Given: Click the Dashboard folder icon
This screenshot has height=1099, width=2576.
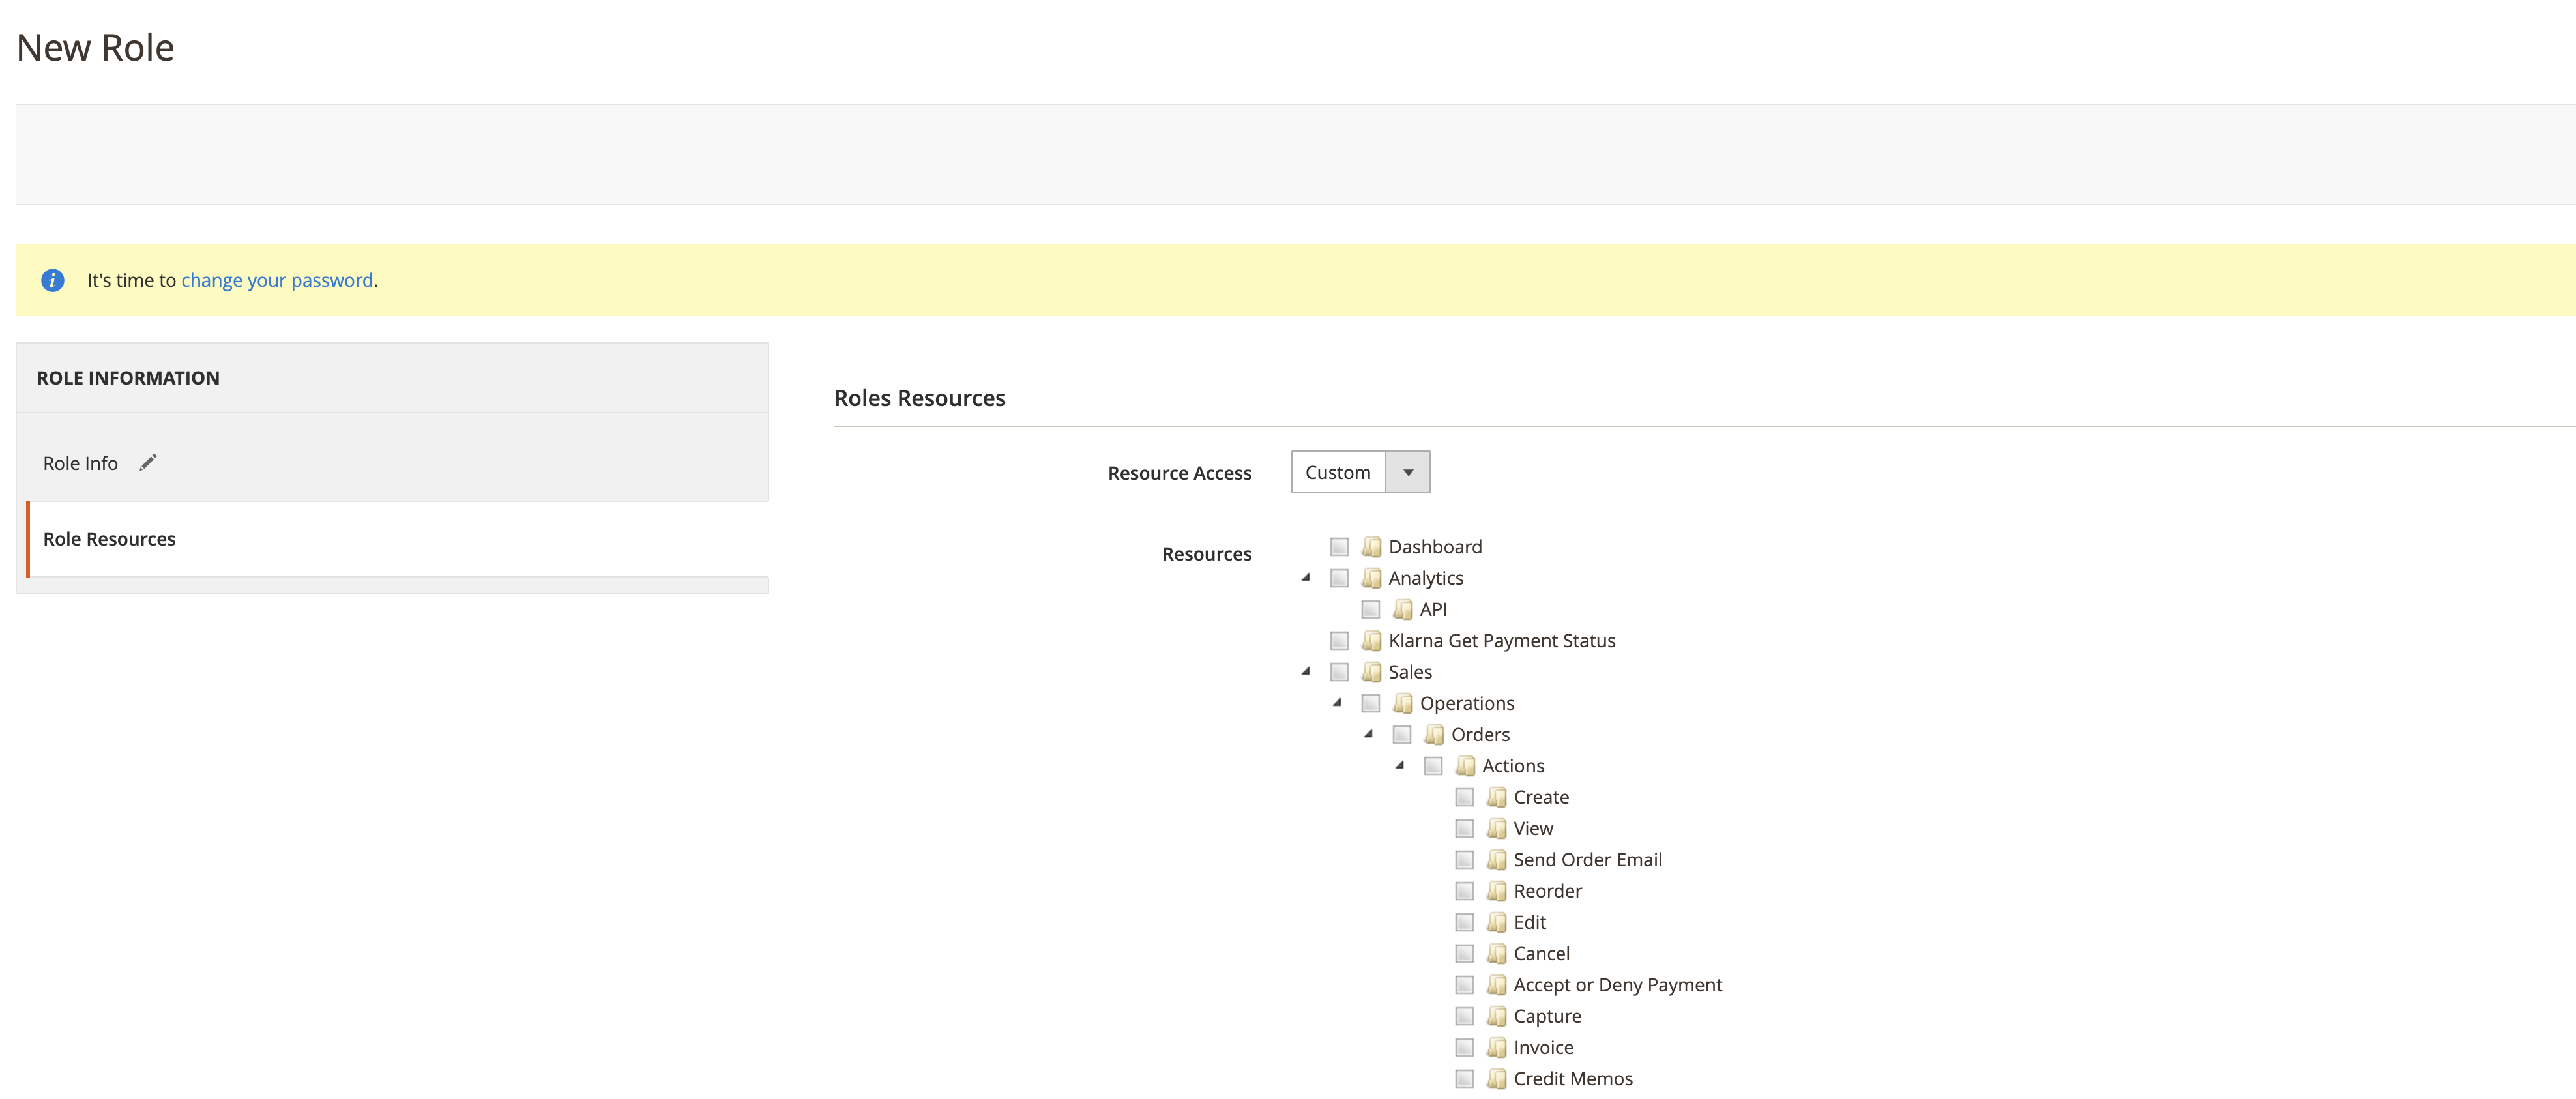Looking at the screenshot, I should pos(1371,547).
